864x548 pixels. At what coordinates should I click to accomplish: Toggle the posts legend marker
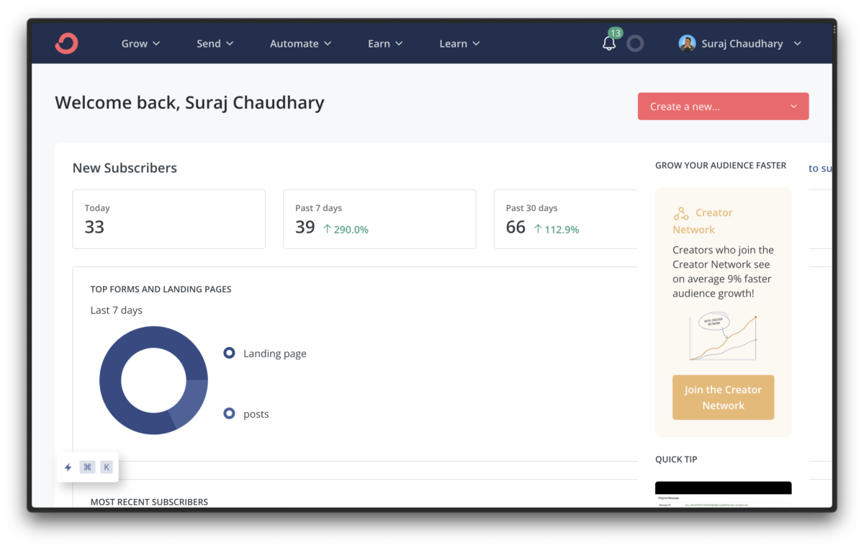point(229,413)
